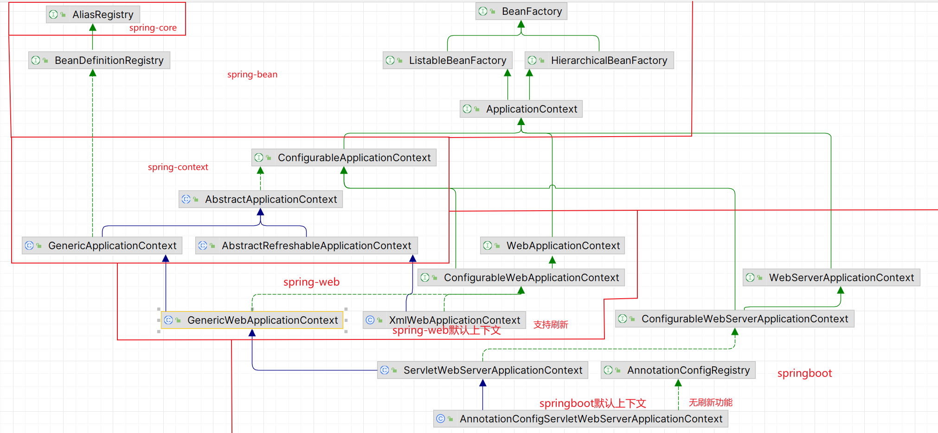Select the ConfigurableApplicationContext node label
Image resolution: width=938 pixels, height=433 pixels.
point(354,158)
